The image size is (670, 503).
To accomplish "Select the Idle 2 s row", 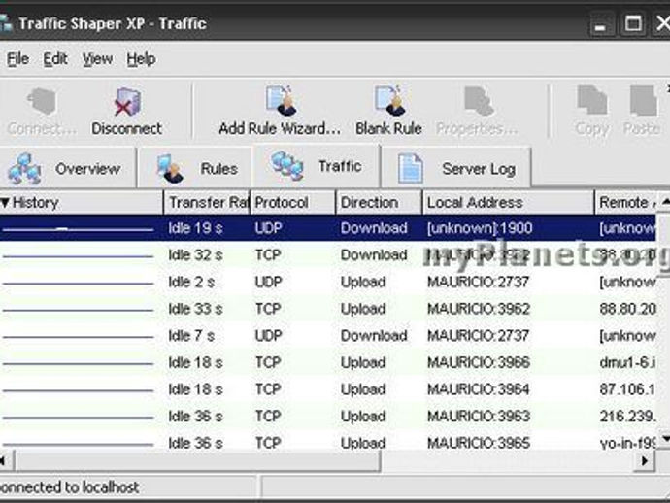I will click(328, 282).
